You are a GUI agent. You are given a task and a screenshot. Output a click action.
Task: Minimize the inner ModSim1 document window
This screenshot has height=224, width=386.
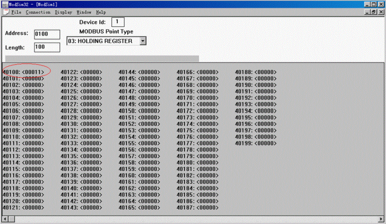(368, 12)
